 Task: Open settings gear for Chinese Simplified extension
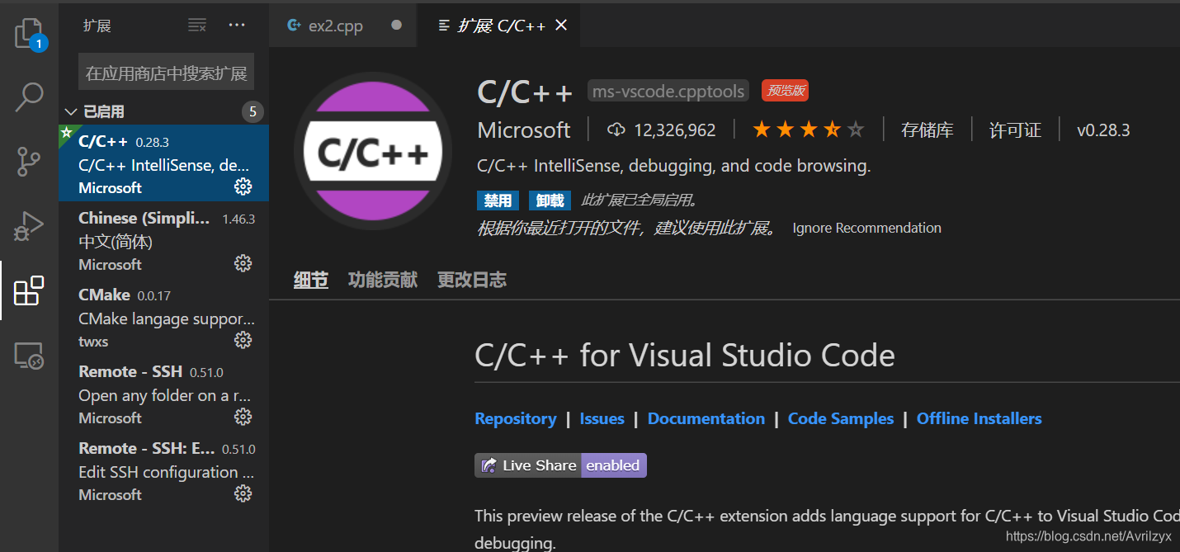tap(243, 262)
